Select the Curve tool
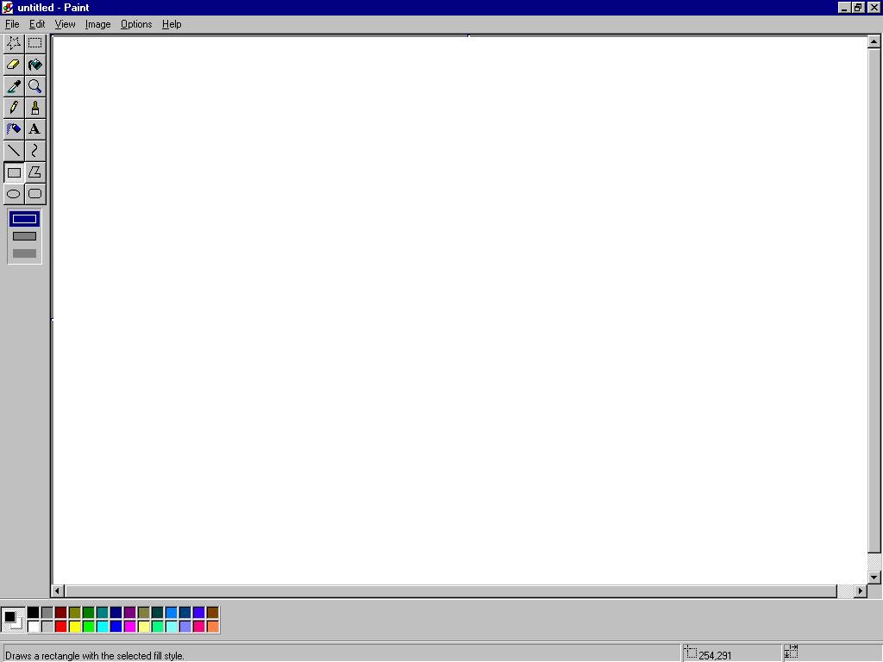The image size is (883, 662). coord(34,150)
